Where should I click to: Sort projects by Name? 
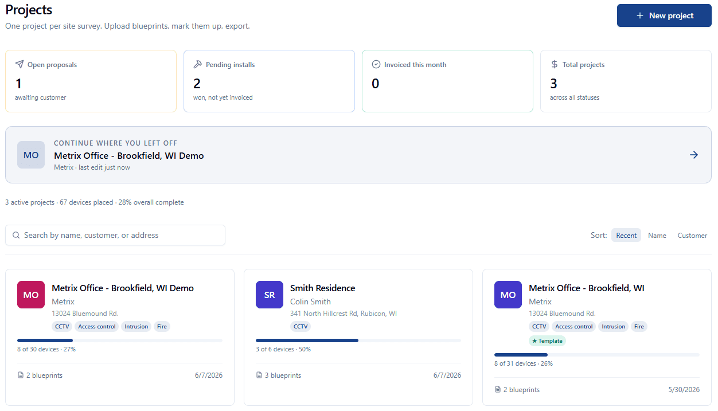pyautogui.click(x=657, y=235)
